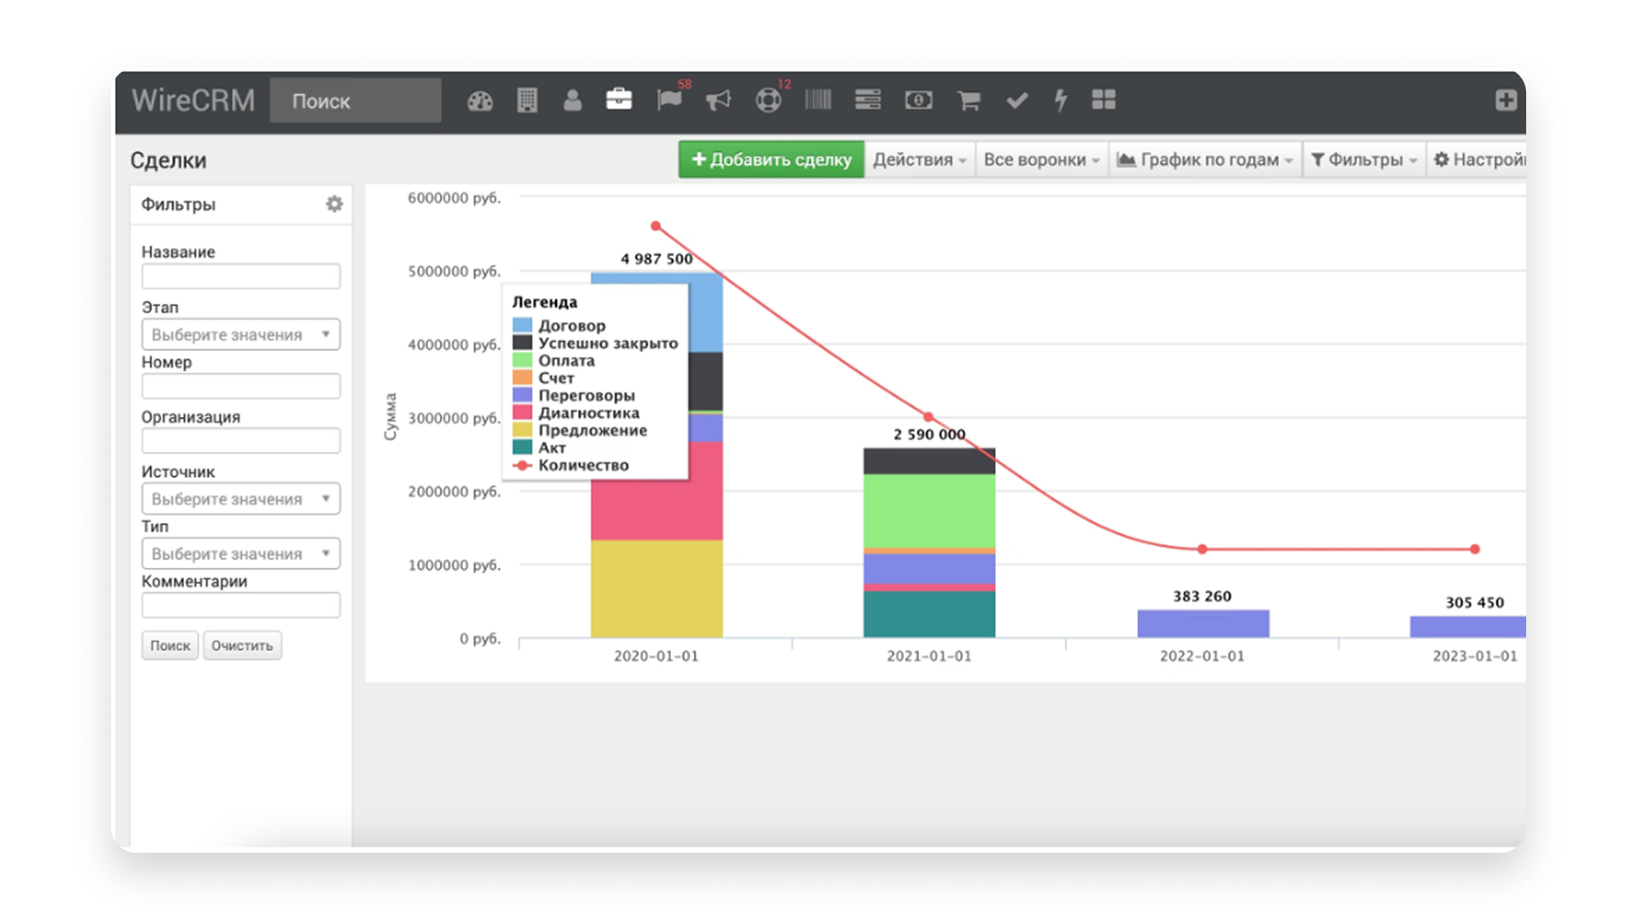Open the contacts person icon

572,101
